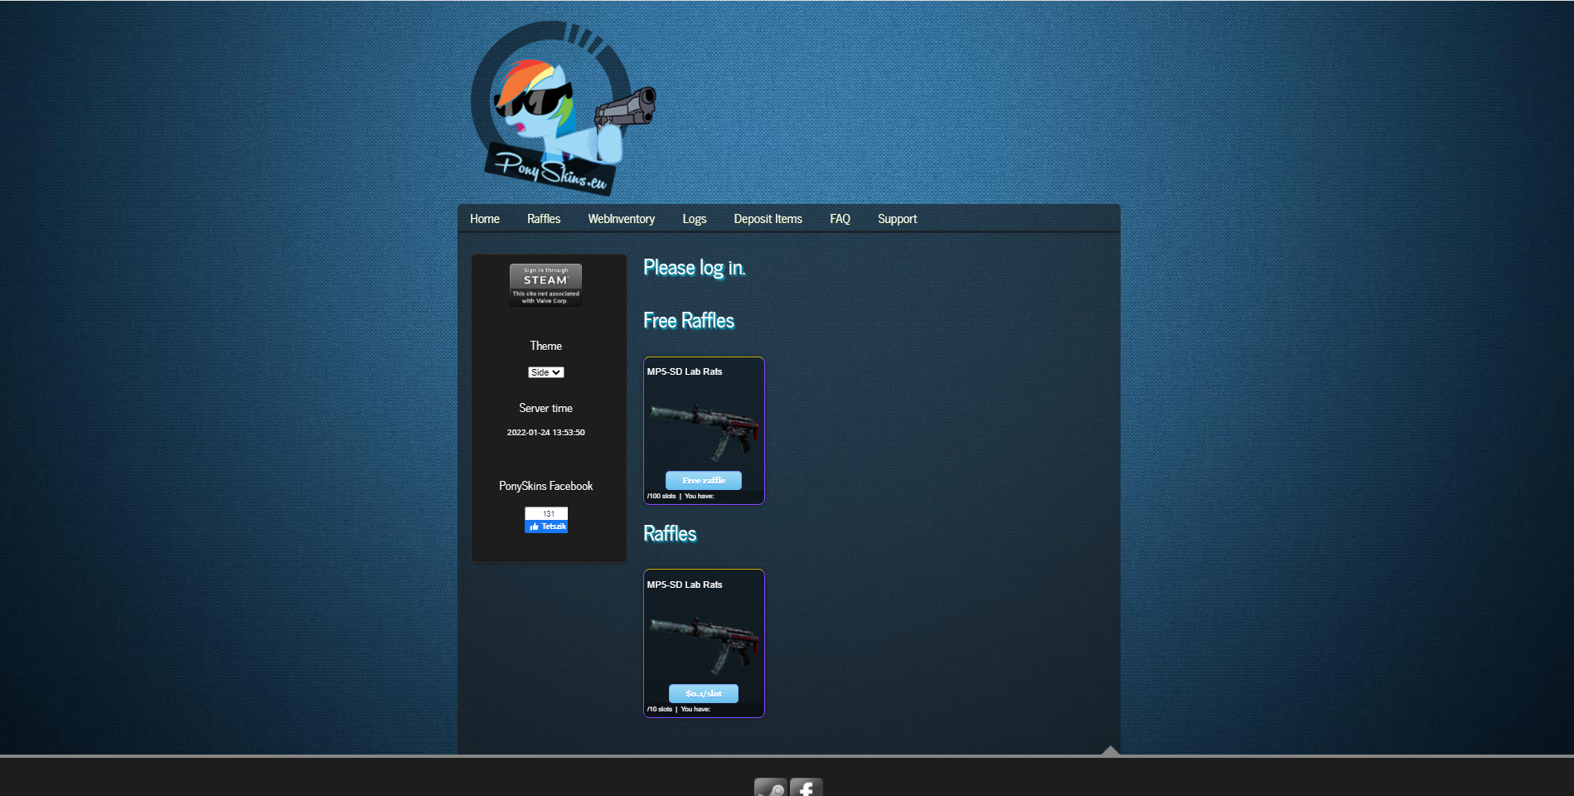The image size is (1574, 796).
Task: Open the Support page
Action: [x=897, y=218]
